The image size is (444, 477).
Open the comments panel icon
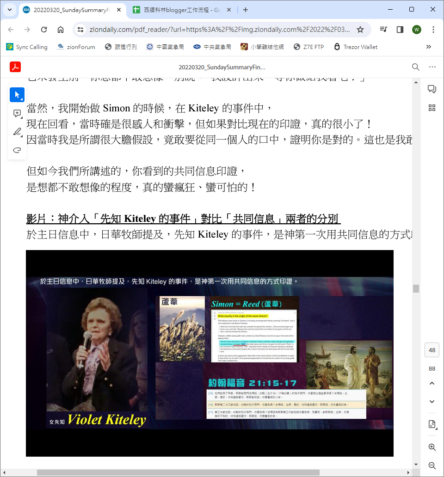(432, 89)
